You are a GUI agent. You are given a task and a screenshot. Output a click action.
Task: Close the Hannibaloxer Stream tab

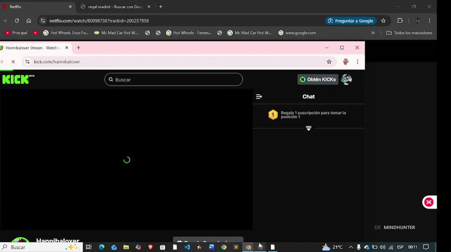[x=67, y=48]
